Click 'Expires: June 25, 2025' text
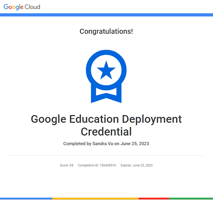Image resolution: width=213 pixels, height=200 pixels. point(137,165)
